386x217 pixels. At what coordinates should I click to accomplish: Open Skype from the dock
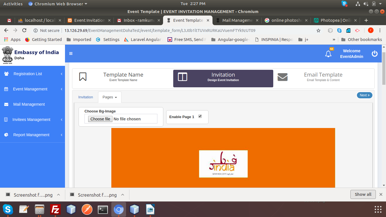pyautogui.click(x=8, y=210)
